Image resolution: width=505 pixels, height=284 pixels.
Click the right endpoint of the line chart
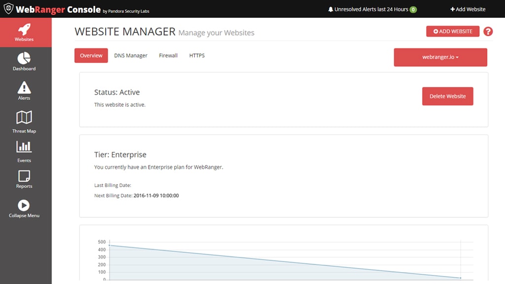(461, 278)
